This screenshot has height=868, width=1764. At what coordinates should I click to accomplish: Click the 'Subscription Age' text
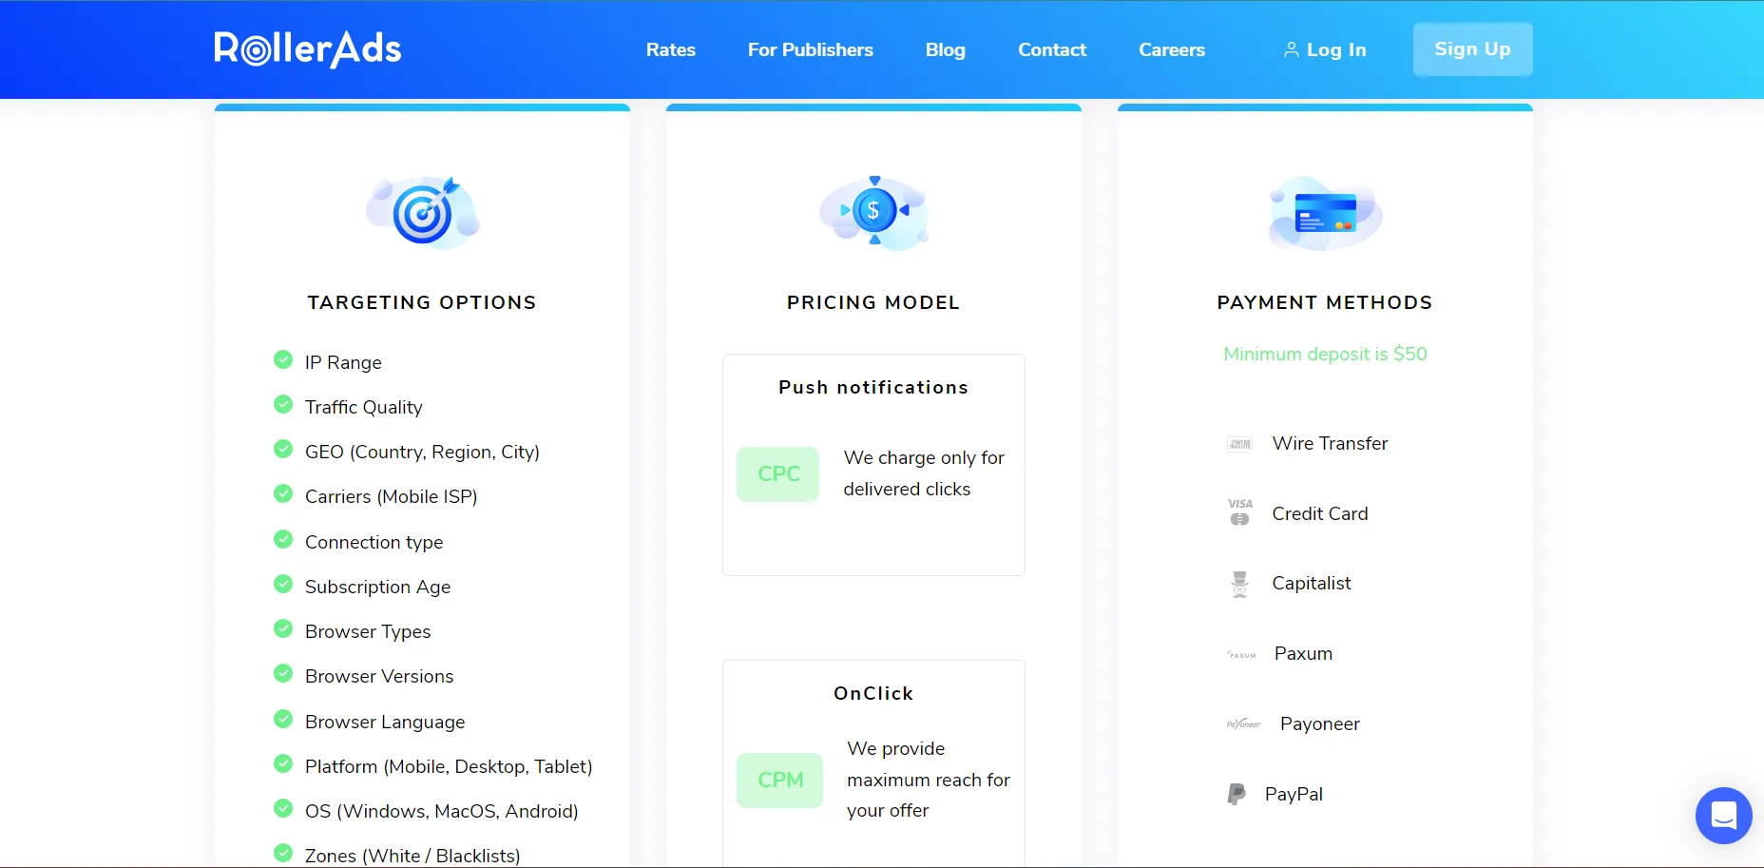tap(378, 587)
